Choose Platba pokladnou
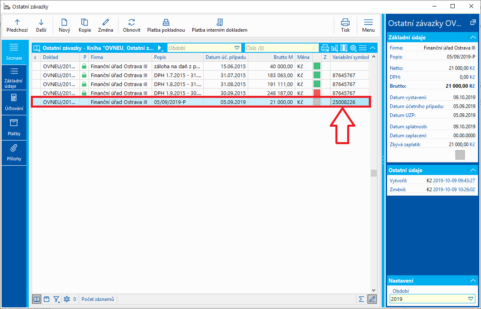 166,26
